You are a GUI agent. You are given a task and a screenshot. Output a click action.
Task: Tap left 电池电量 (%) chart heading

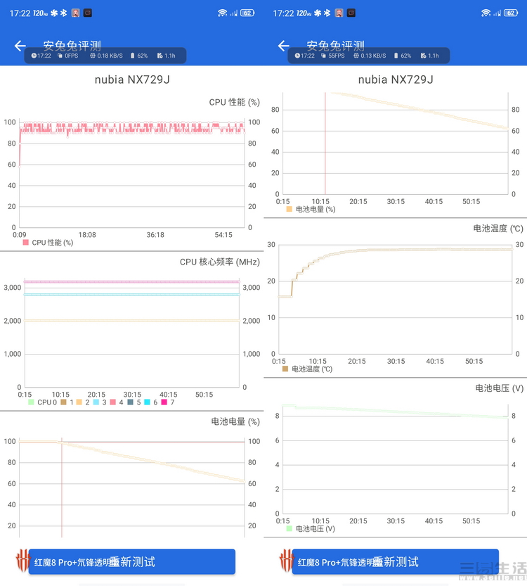pyautogui.click(x=235, y=421)
